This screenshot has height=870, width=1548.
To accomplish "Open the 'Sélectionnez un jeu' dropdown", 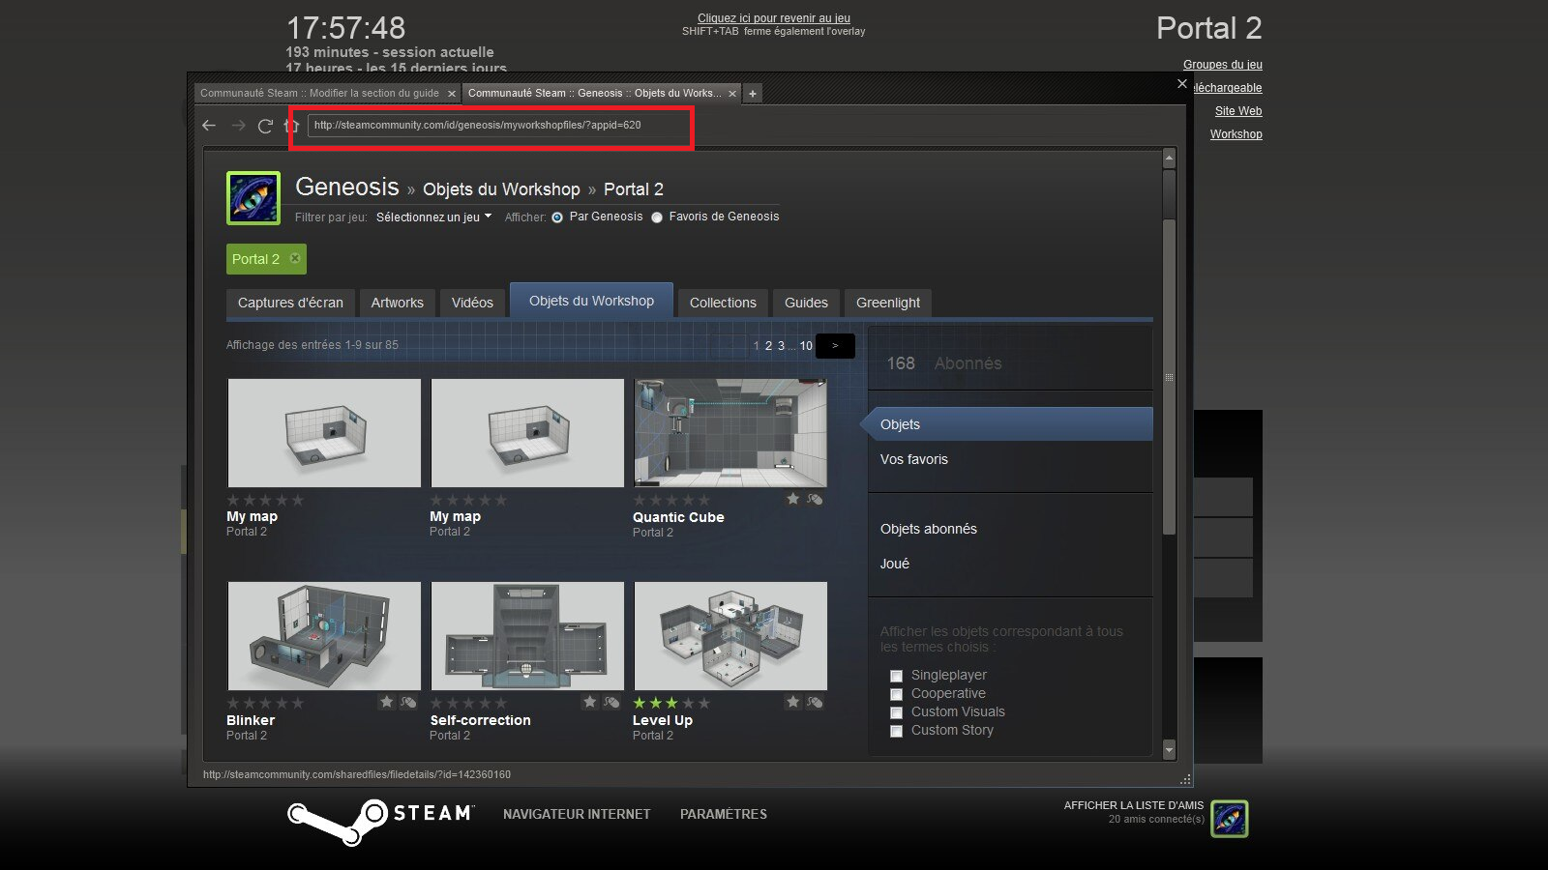I will click(433, 217).
